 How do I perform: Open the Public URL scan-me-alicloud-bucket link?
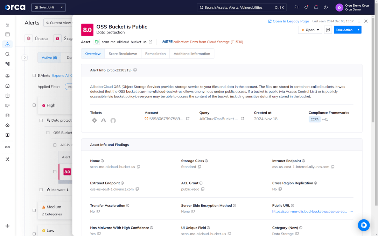point(309,212)
